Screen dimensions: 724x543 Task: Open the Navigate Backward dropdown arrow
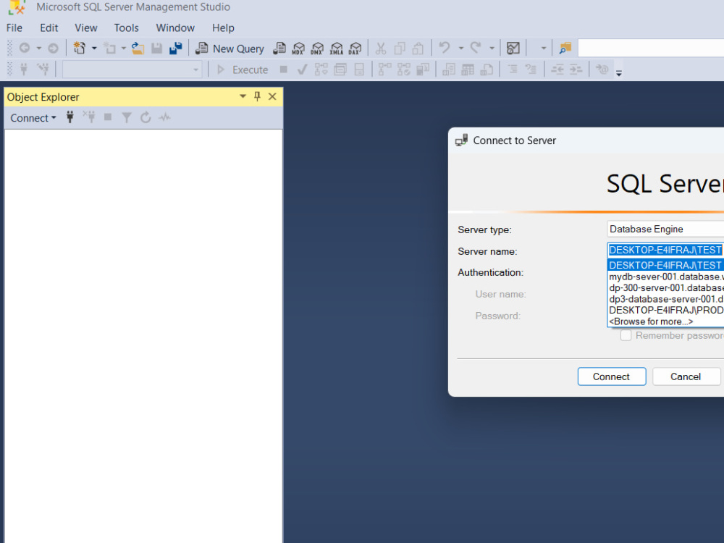[x=39, y=48]
